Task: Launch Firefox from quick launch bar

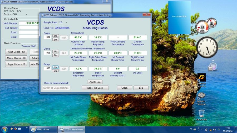Action: coord(16,129)
